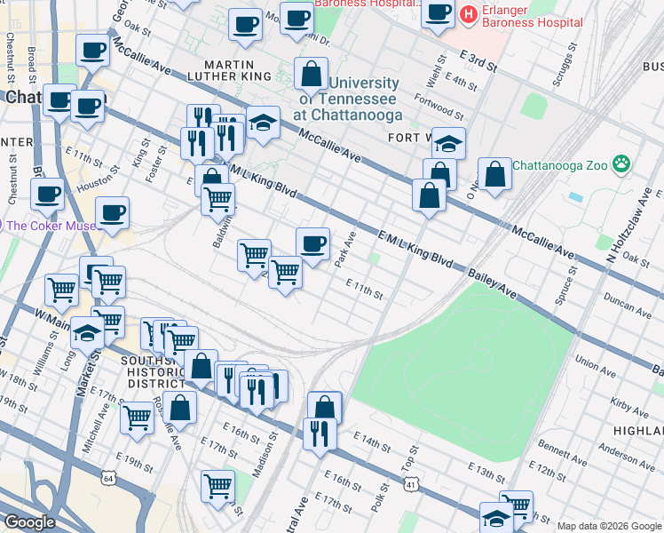The image size is (664, 533).
Task: Select the shopping bag pin above E 14th St restaurant
Action: coord(325,405)
